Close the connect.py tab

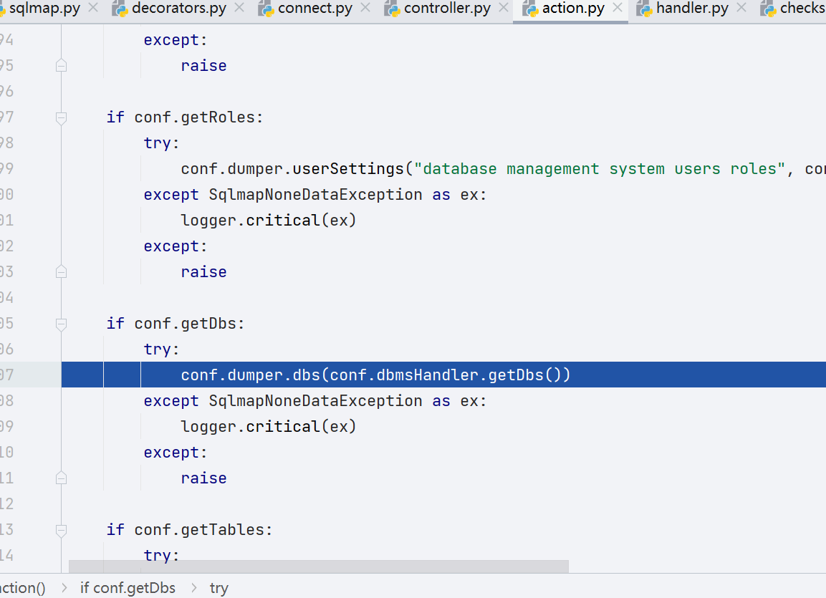pyautogui.click(x=365, y=8)
